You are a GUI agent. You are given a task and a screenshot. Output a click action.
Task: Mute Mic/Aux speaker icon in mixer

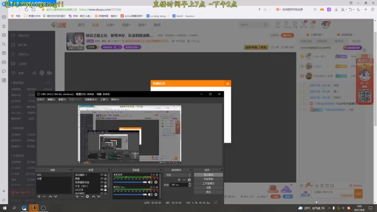coord(150,195)
